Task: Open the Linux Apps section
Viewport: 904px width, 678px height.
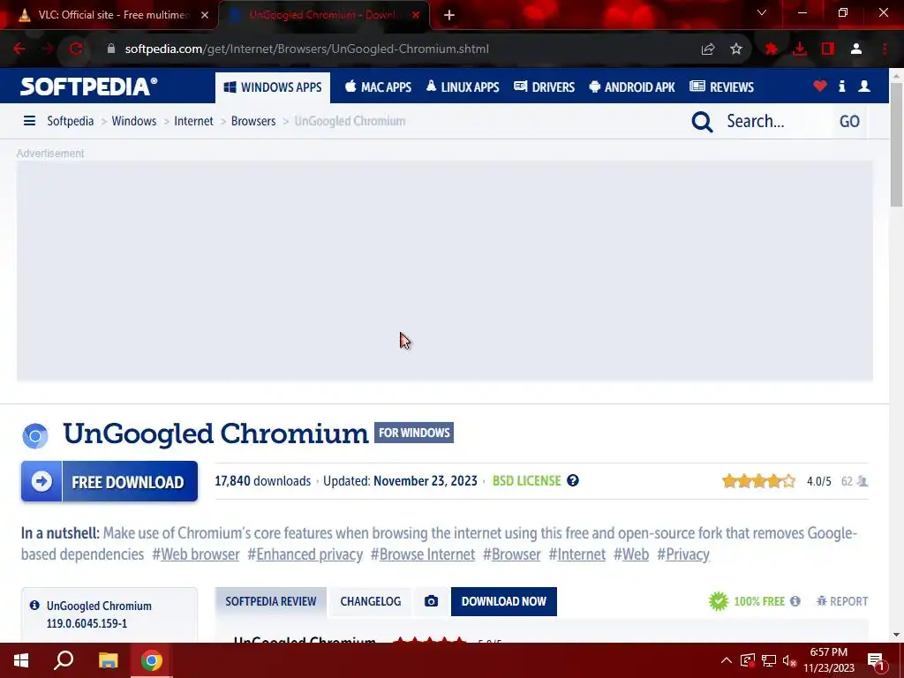Action: pos(463,87)
